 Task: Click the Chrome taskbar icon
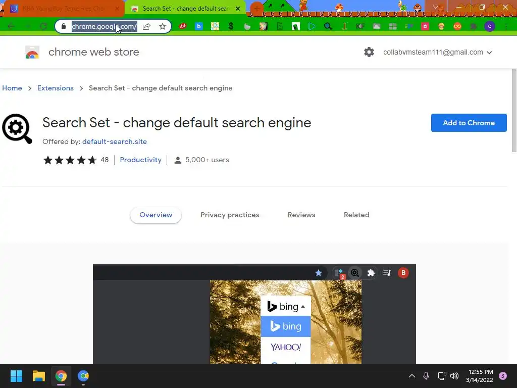pos(61,376)
